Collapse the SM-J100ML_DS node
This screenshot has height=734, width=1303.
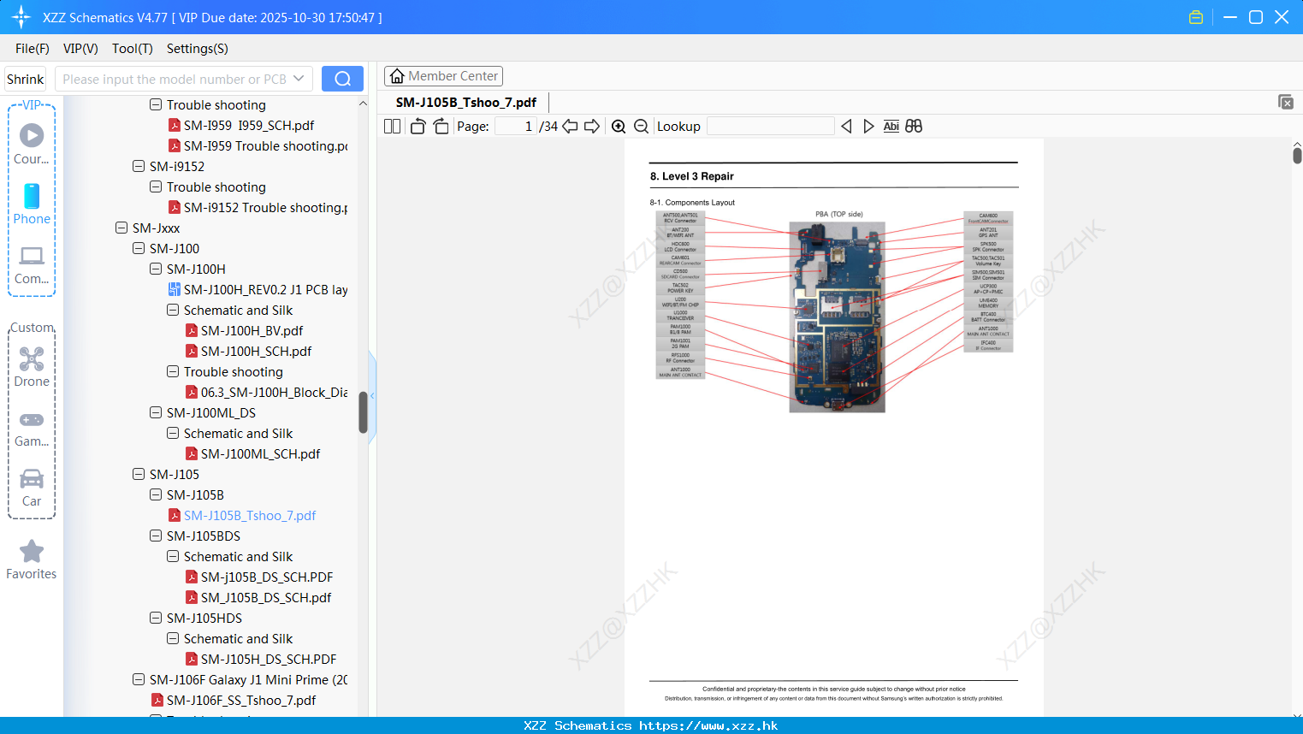pos(156,413)
